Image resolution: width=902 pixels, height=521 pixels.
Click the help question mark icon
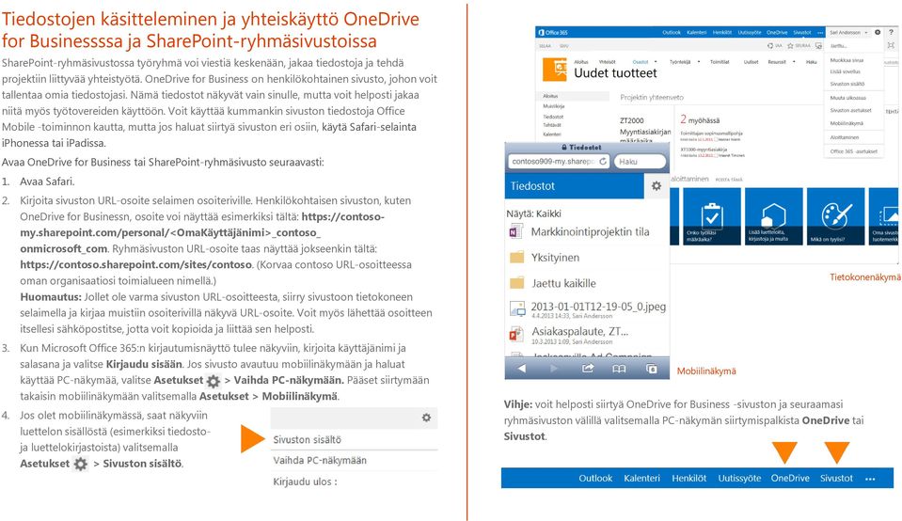coord(891,33)
